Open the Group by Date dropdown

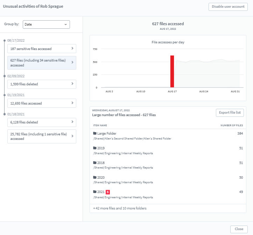(x=46, y=24)
